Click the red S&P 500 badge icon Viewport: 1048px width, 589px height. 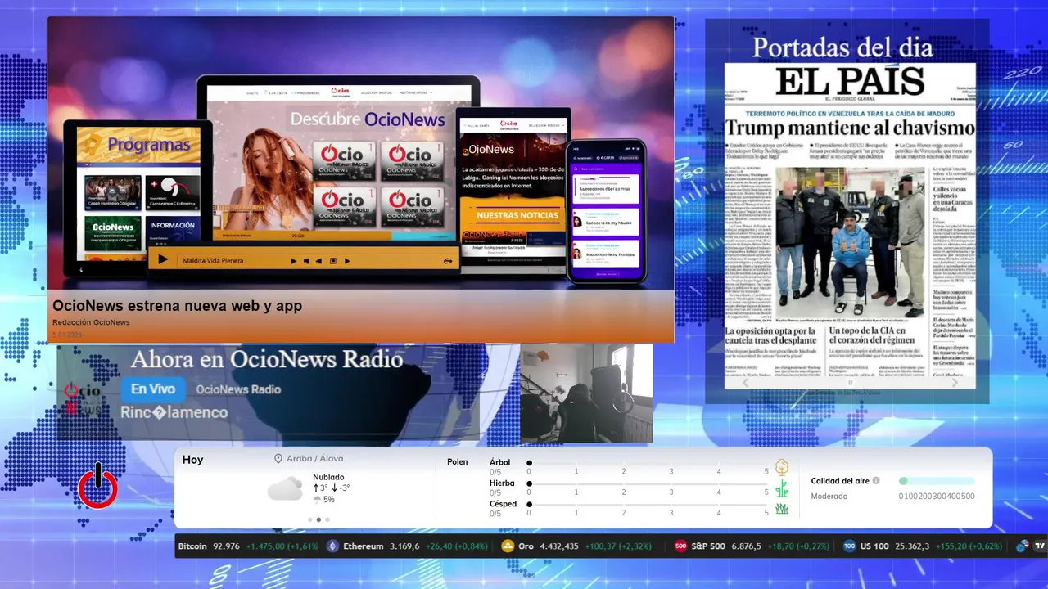680,546
